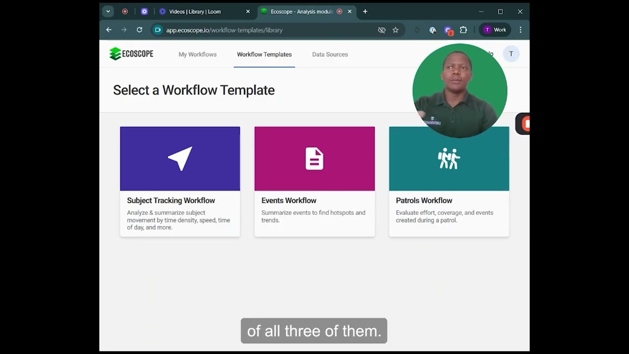This screenshot has width=629, height=354.
Task: Open the Subject Tracking Workflow arrow thumbnail
Action: (180, 159)
